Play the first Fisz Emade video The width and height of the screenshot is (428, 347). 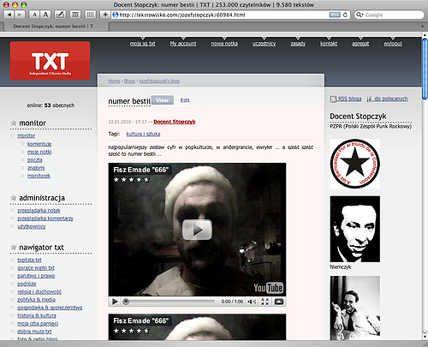pyautogui.click(x=197, y=230)
